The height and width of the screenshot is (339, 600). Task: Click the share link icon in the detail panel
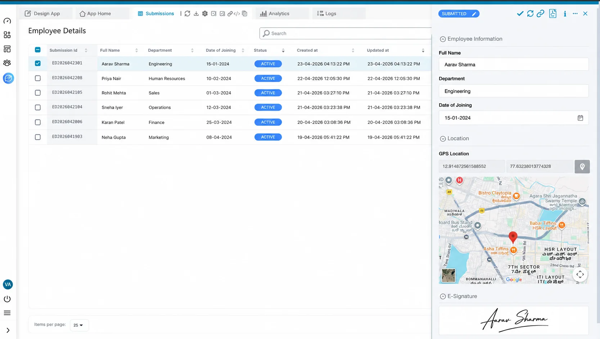540,14
